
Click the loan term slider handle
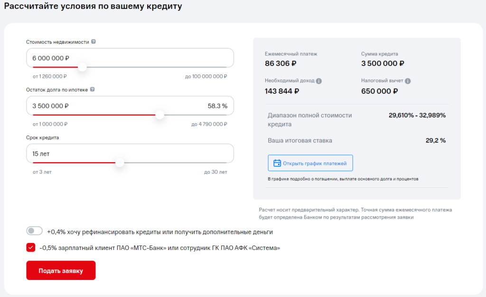(x=120, y=163)
